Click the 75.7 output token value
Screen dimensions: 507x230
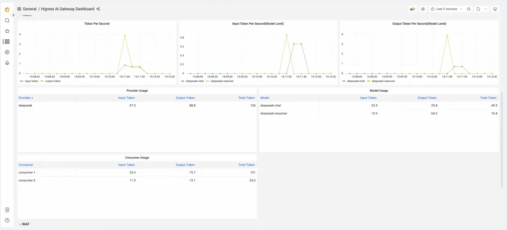(192, 172)
